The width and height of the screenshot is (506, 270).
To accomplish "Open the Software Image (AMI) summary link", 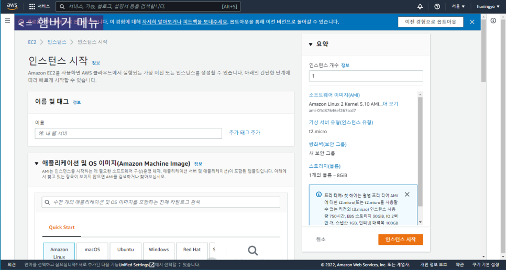I will (334, 95).
